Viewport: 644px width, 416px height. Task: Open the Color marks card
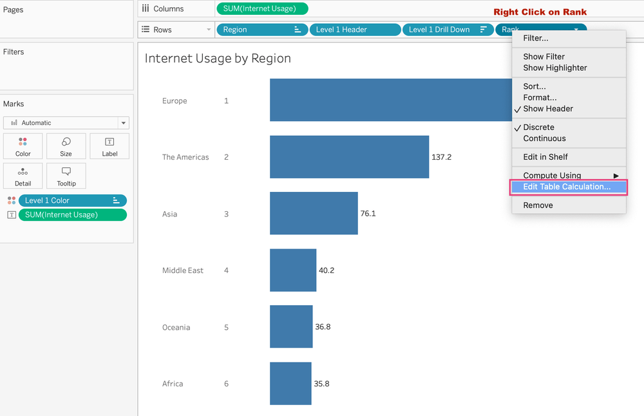pos(23,146)
